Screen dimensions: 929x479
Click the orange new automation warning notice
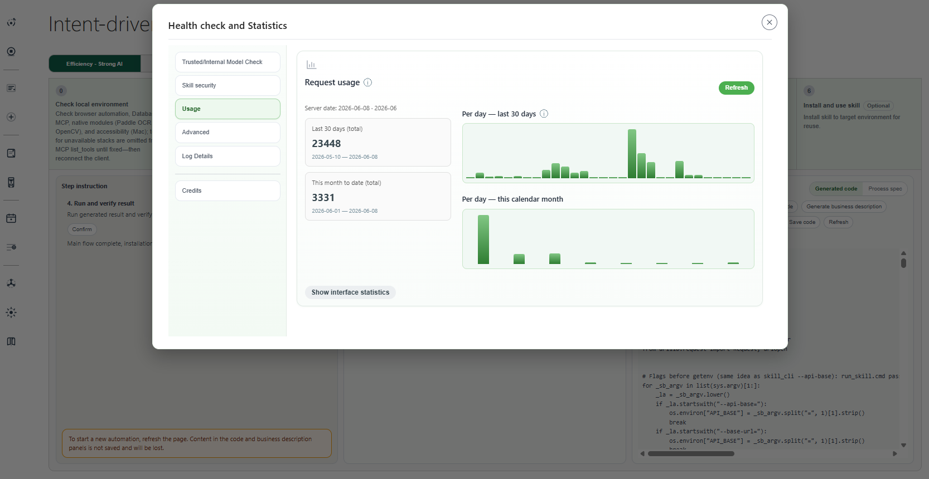point(197,443)
